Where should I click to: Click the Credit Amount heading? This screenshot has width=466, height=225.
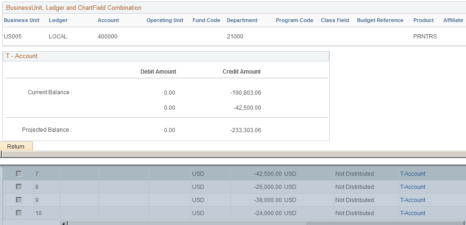tap(241, 71)
